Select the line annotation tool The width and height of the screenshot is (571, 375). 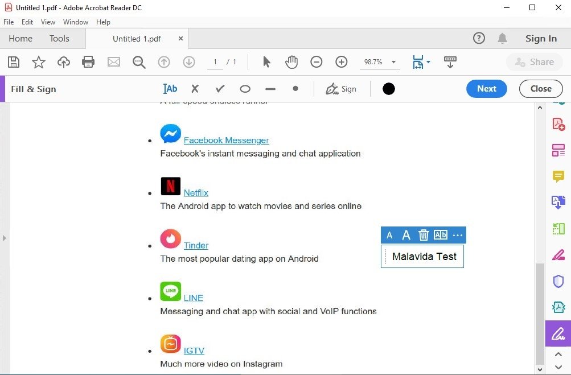pyautogui.click(x=270, y=89)
